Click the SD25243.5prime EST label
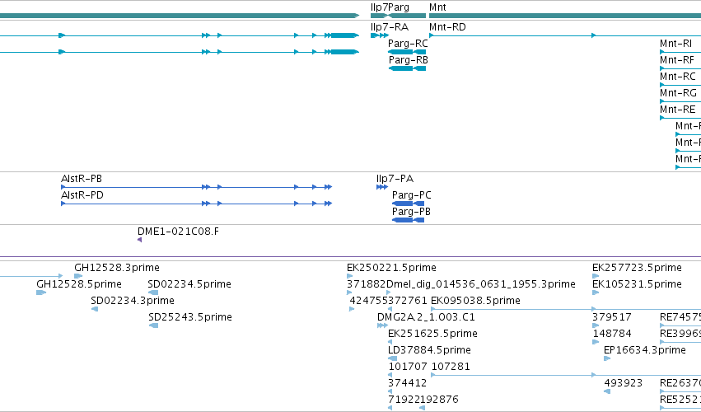The height and width of the screenshot is (412, 701). (190, 317)
